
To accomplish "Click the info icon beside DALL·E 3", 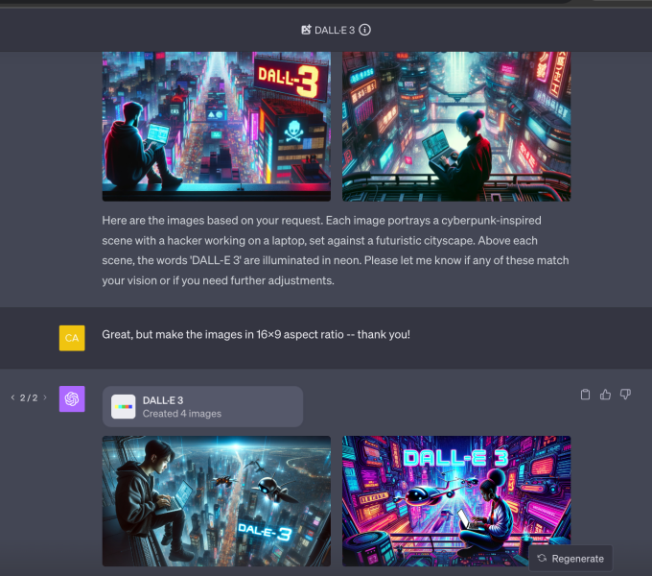I will (x=365, y=30).
